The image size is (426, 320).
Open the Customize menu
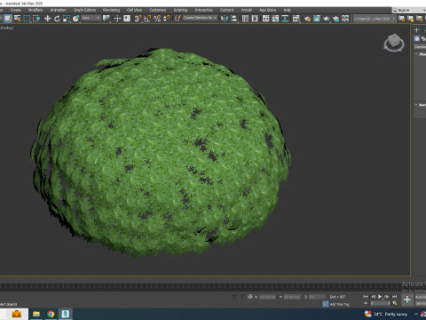pos(158,10)
